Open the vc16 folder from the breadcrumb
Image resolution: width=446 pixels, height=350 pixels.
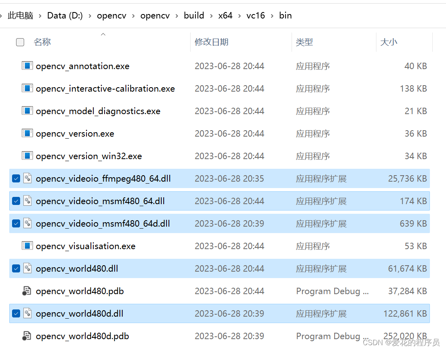(x=256, y=15)
